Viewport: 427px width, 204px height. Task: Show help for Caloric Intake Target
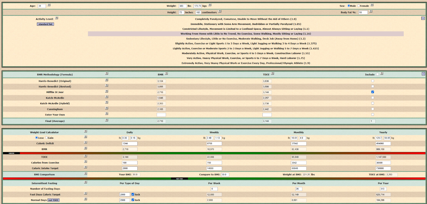85,167
